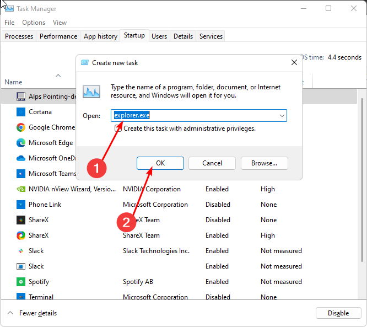Click the Disable button
The height and width of the screenshot is (327, 367).
(338, 313)
